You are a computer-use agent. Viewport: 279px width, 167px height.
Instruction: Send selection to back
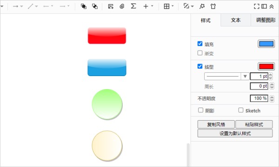coord(95,6)
